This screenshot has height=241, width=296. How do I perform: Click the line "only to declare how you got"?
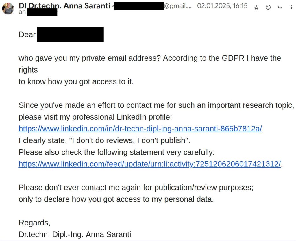[x=116, y=199]
